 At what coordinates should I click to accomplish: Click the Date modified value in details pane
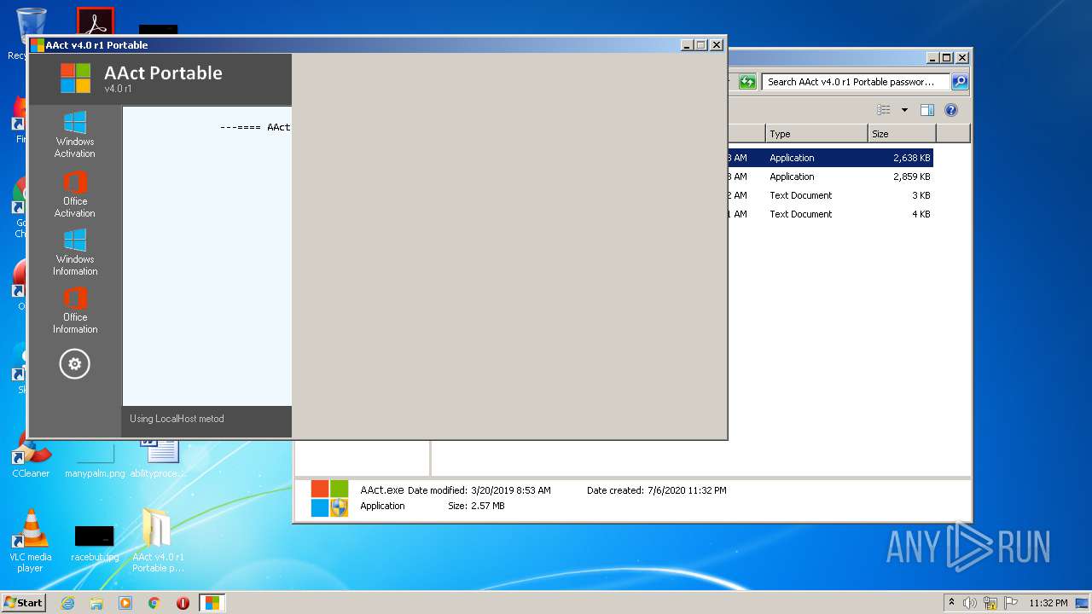pos(511,490)
